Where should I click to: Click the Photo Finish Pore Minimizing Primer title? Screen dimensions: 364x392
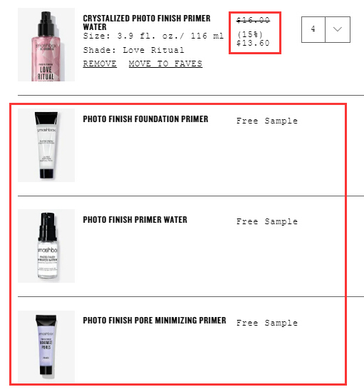(x=155, y=321)
